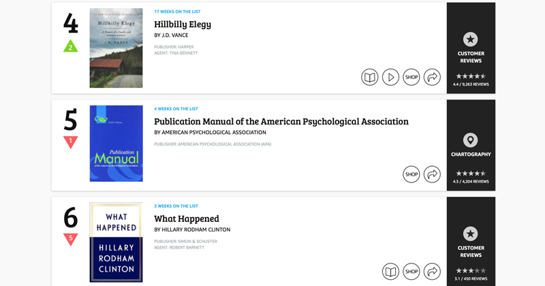
Task: Open book preview icon for What Happened
Action: (x=390, y=272)
